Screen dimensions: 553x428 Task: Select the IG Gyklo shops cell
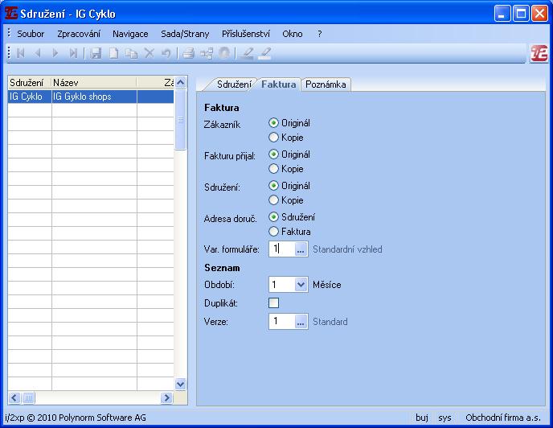[x=94, y=97]
